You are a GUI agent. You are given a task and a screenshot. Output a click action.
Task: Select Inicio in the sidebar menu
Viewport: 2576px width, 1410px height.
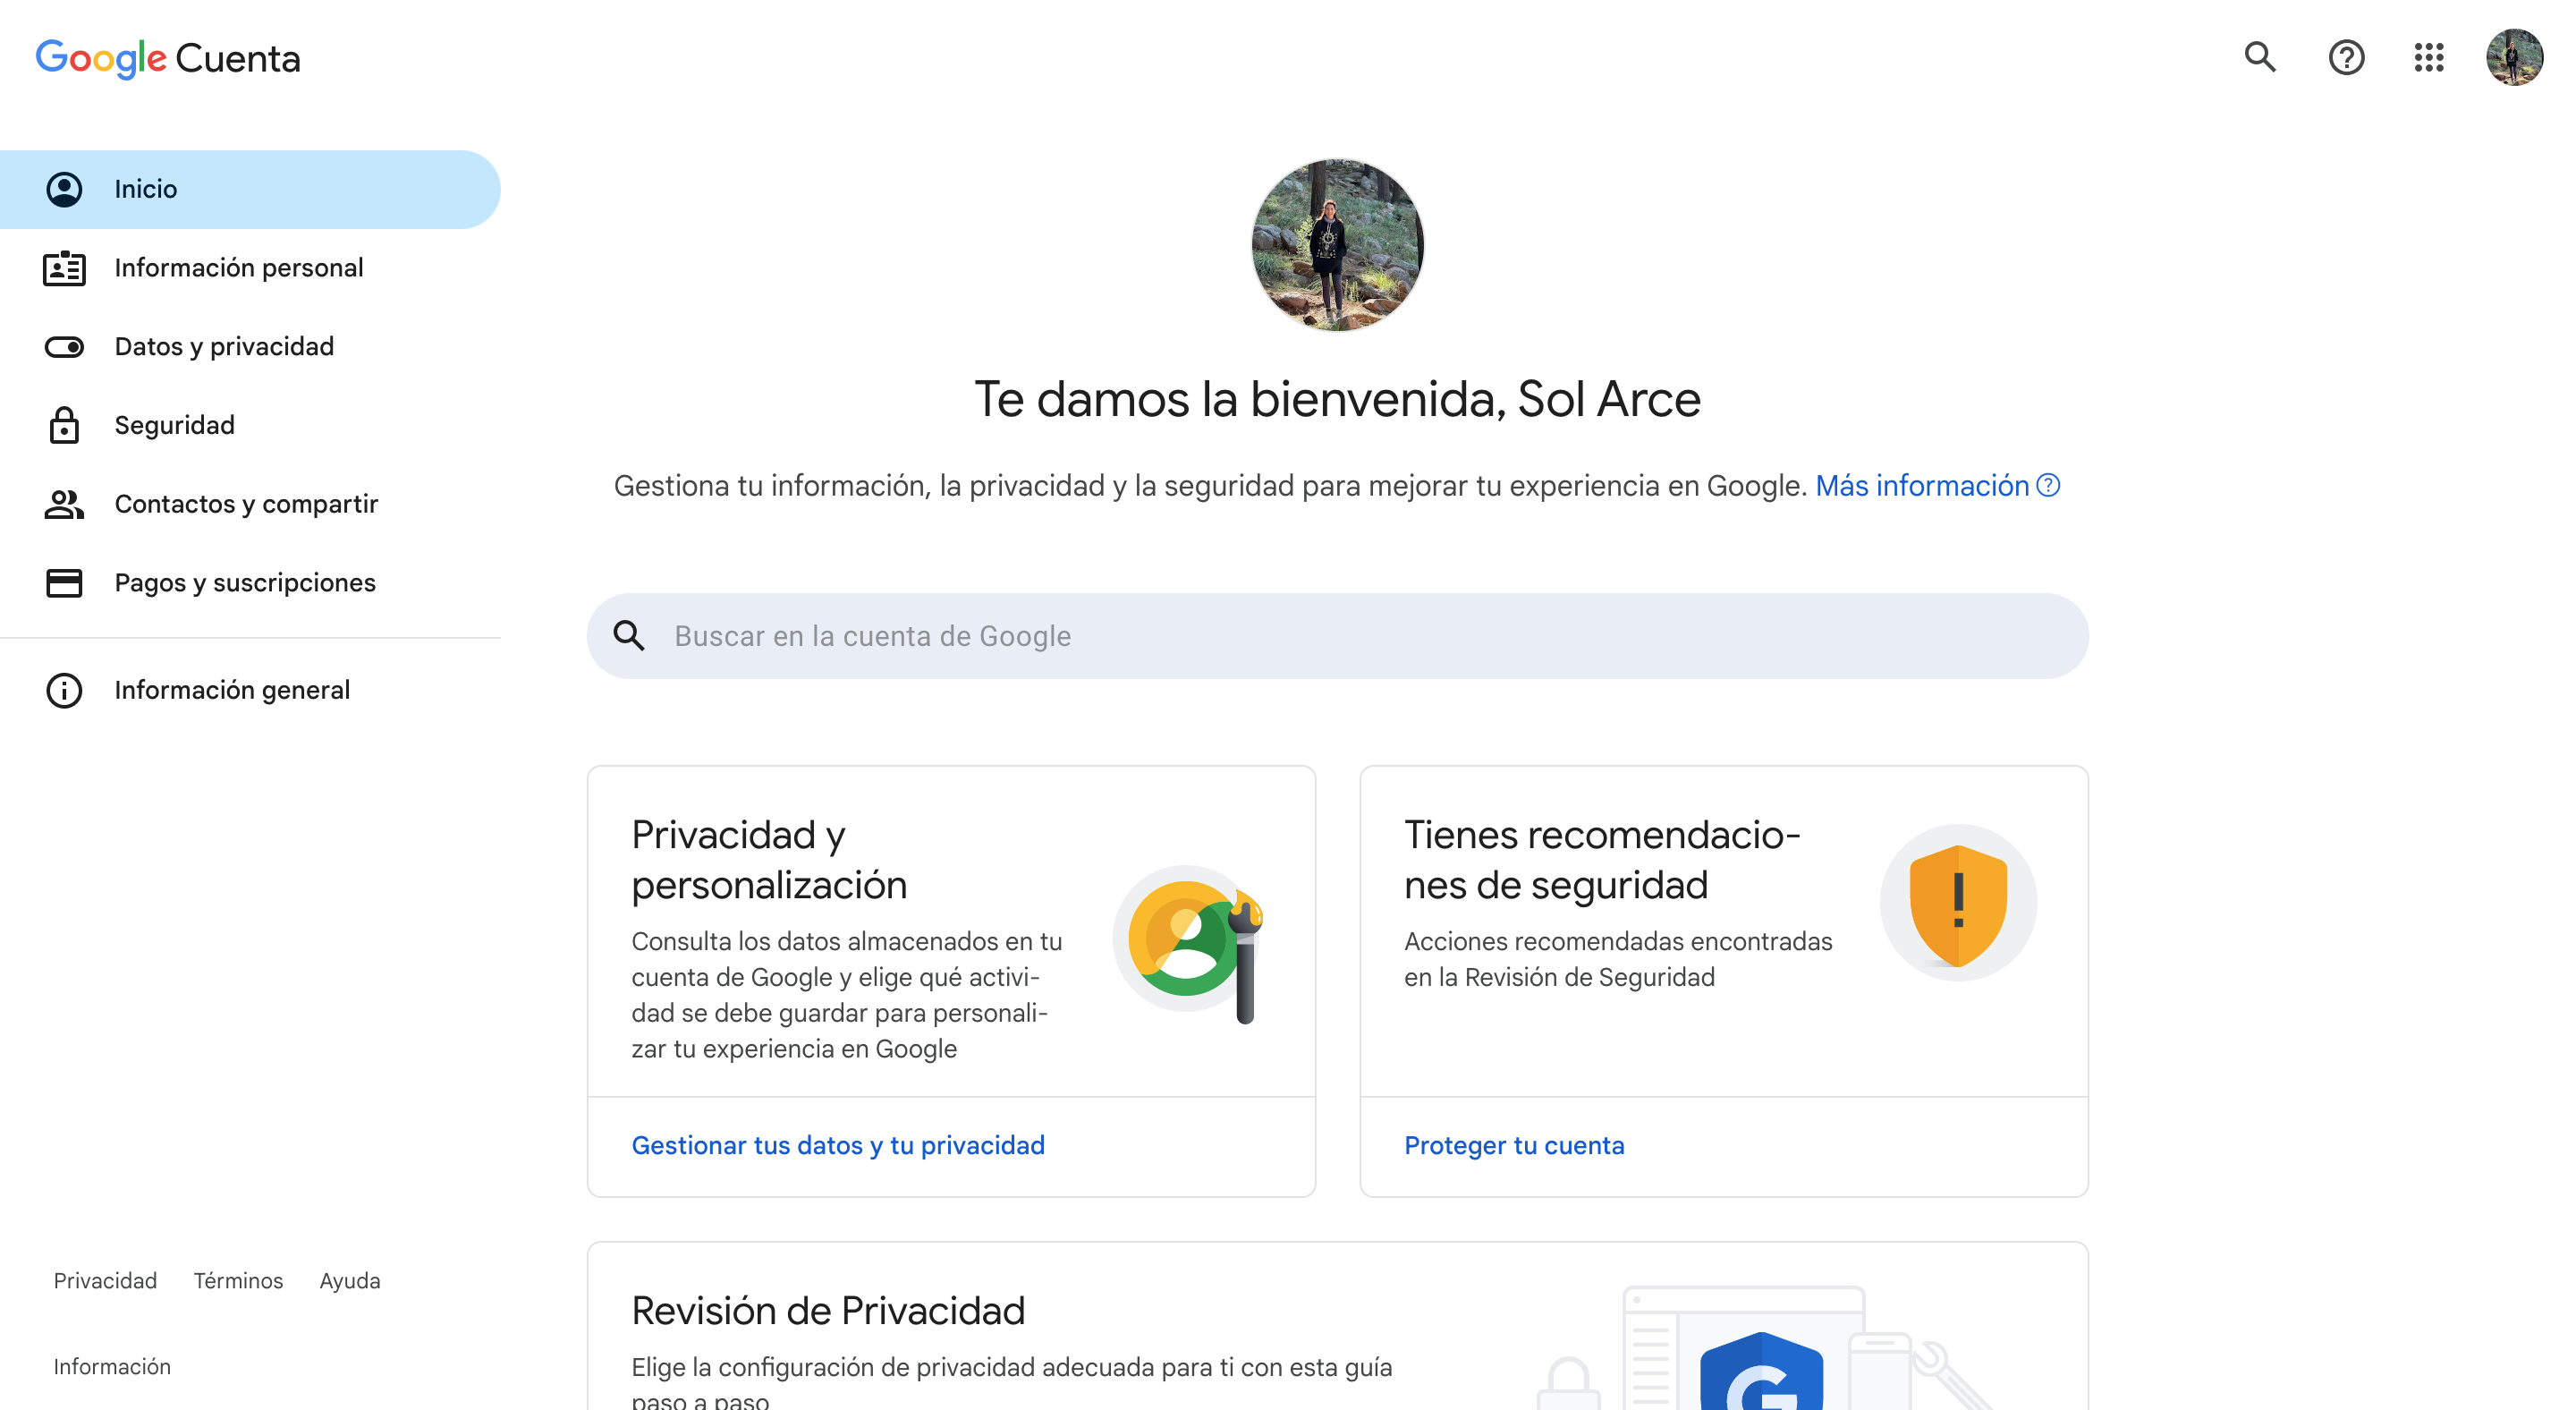coord(250,189)
